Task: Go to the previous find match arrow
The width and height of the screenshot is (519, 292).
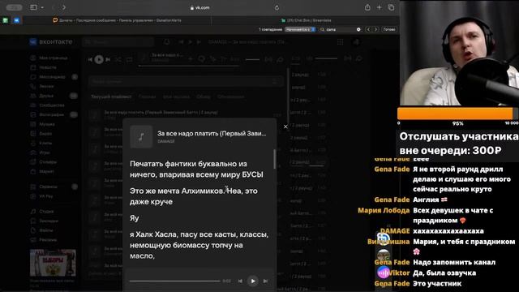Action: click(368, 29)
